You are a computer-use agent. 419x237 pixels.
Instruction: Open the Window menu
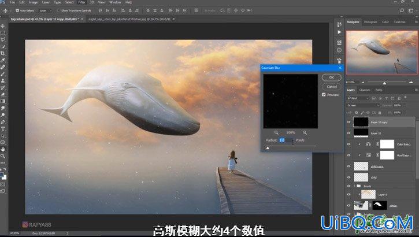(x=115, y=2)
